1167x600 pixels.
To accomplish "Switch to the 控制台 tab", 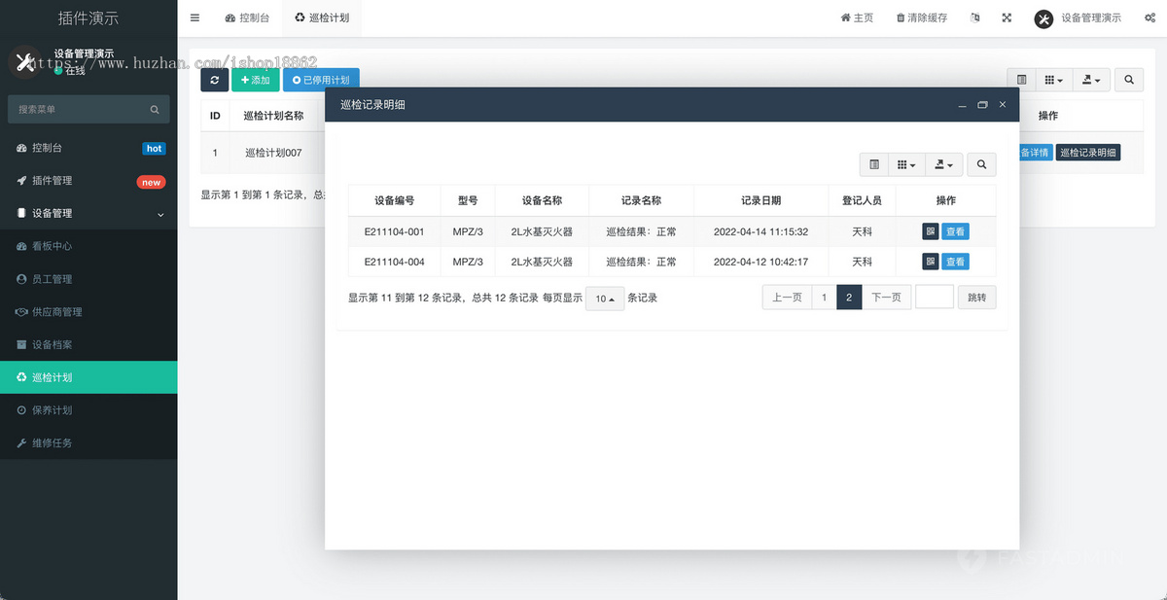I will (247, 18).
